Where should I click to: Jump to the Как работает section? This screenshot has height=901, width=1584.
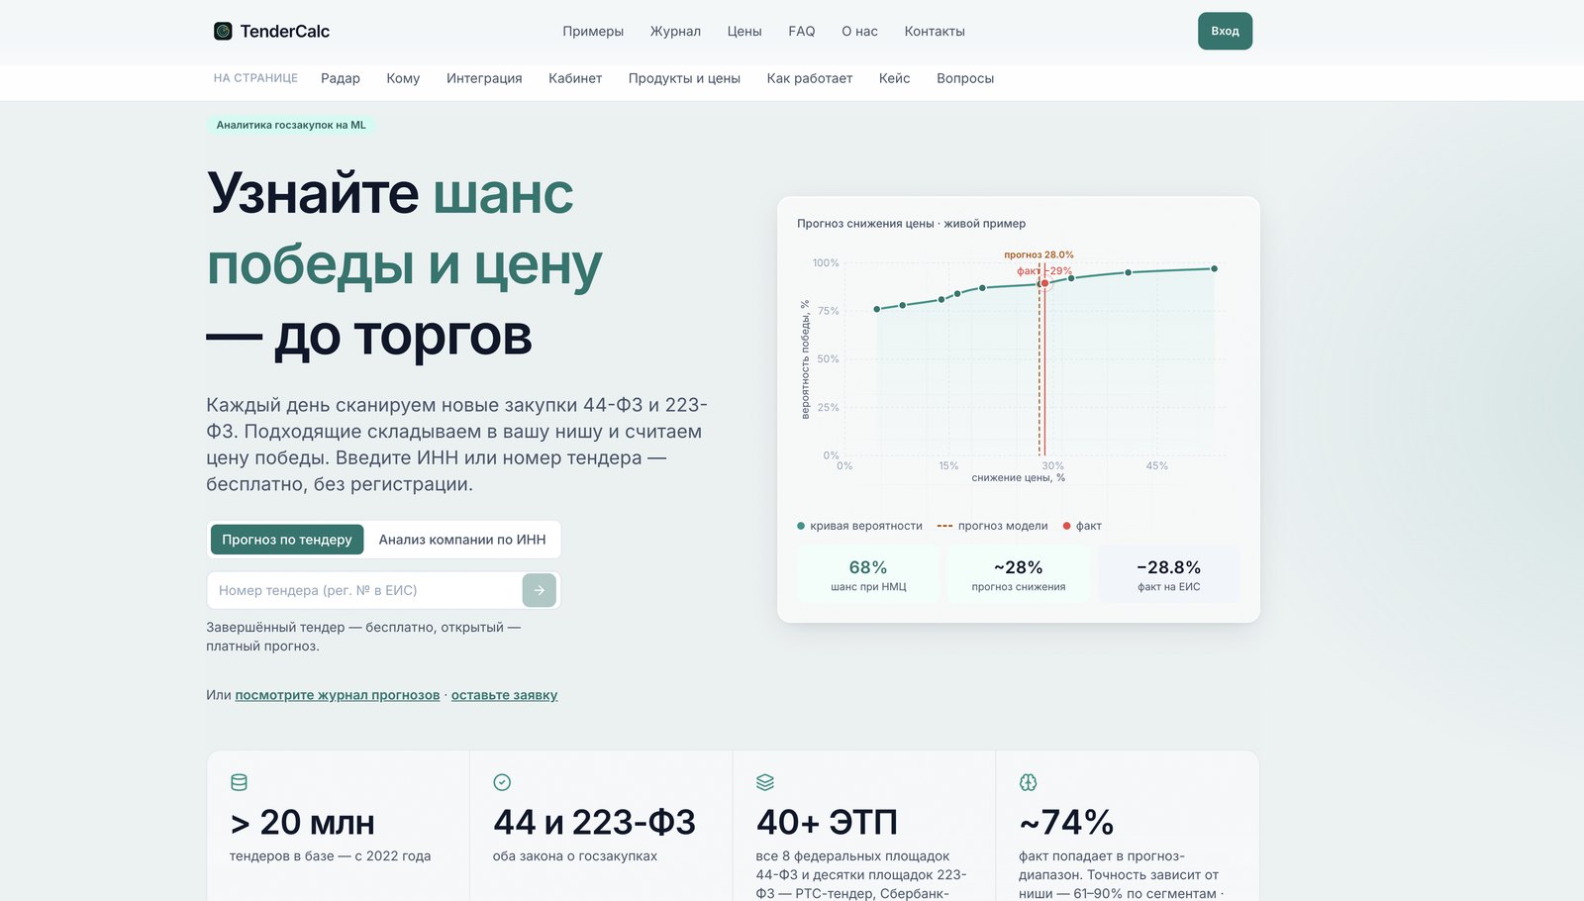click(809, 78)
